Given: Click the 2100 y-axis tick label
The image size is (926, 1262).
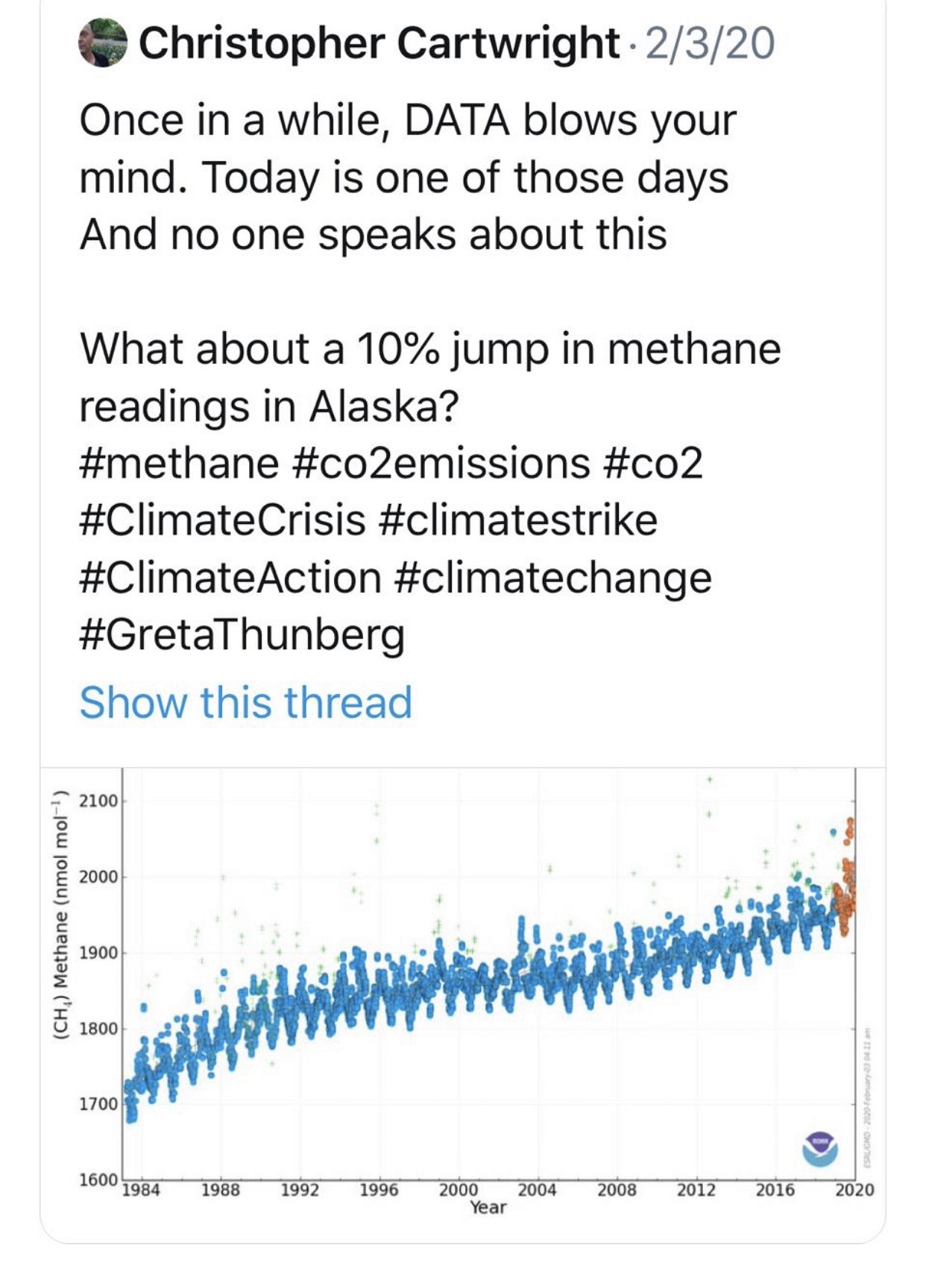Looking at the screenshot, I should pos(98,801).
